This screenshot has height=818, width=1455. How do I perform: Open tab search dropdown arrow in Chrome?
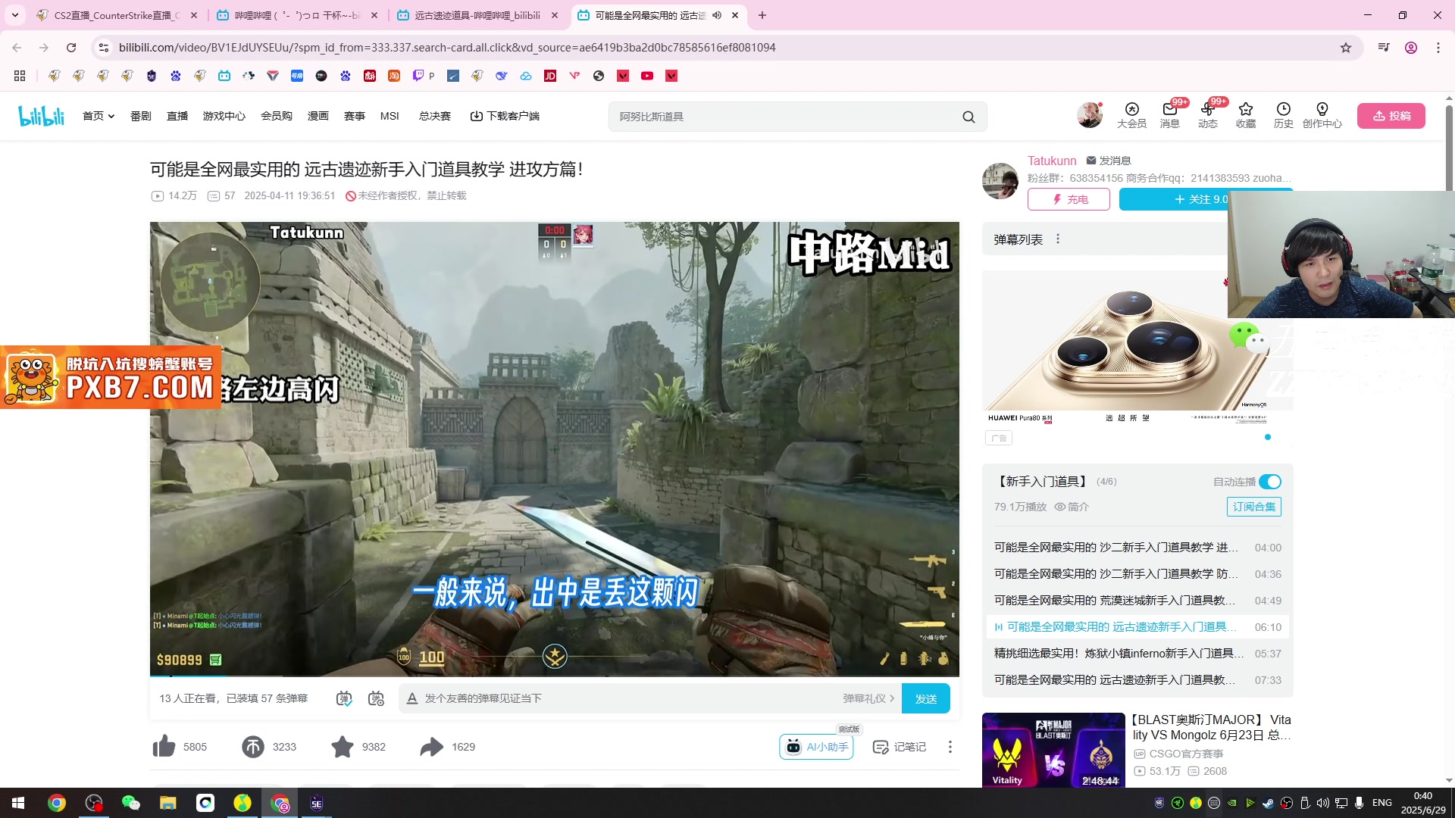tap(15, 15)
